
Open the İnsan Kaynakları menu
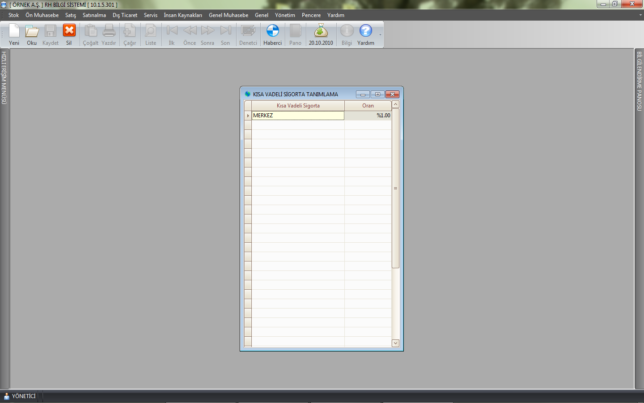click(x=182, y=15)
